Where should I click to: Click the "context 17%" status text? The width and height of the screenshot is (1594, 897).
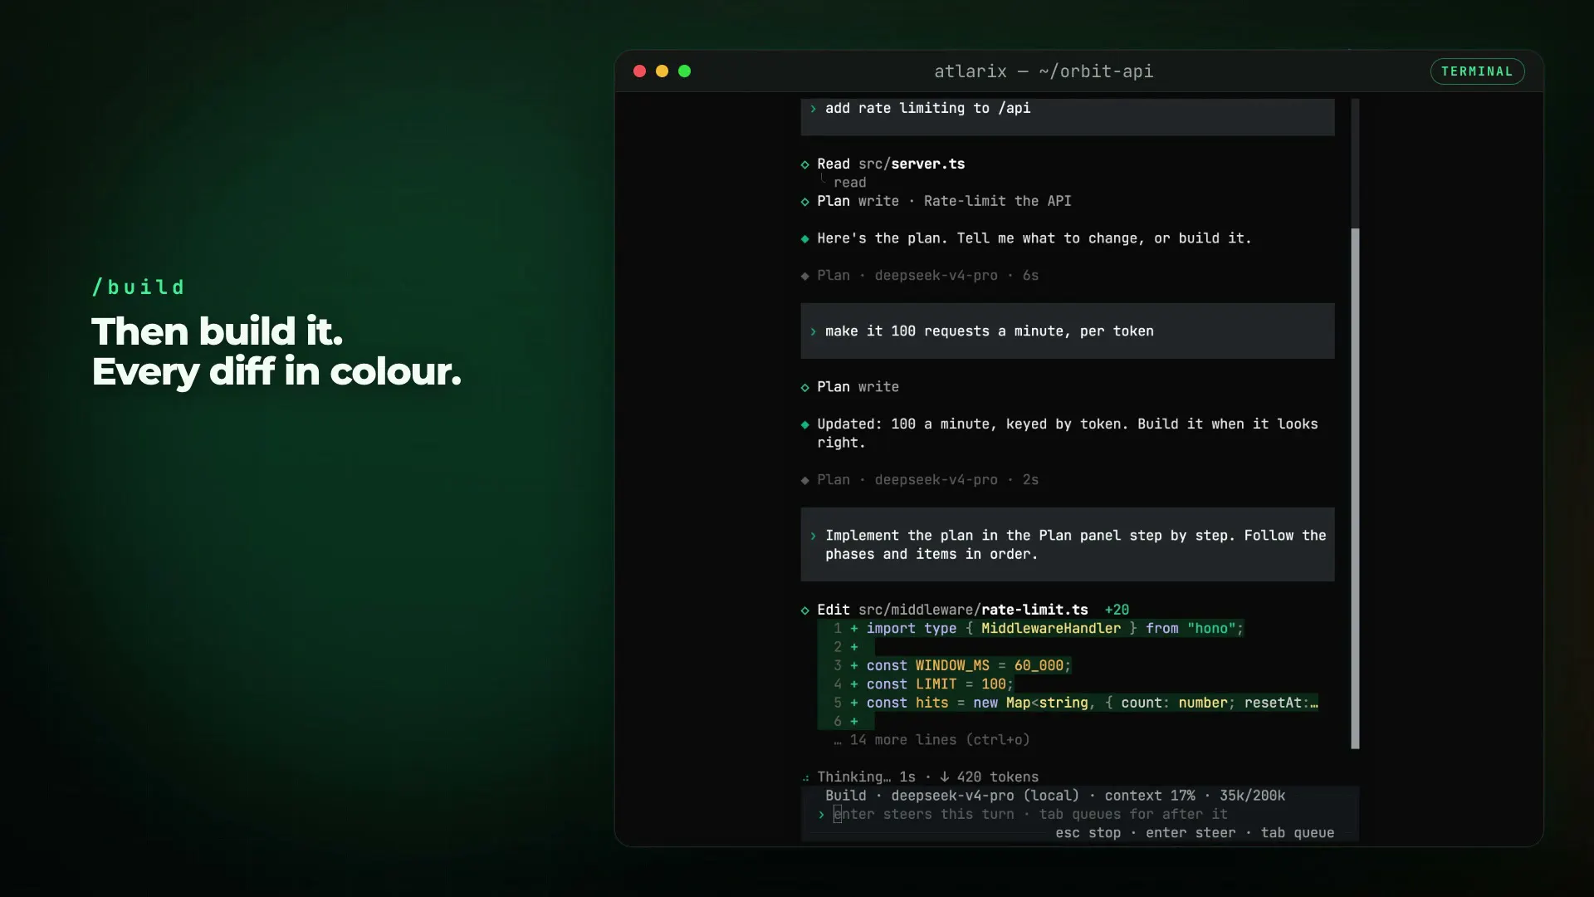click(1150, 796)
